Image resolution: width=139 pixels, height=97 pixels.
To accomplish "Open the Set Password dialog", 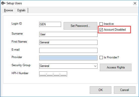I will coord(80,26).
